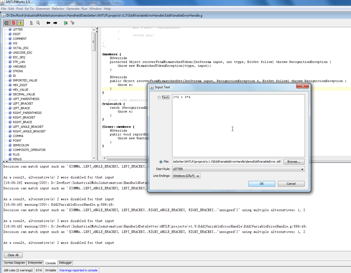Cancel the Input Text dialog
Viewport: 351px width, 273px height.
(x=291, y=184)
